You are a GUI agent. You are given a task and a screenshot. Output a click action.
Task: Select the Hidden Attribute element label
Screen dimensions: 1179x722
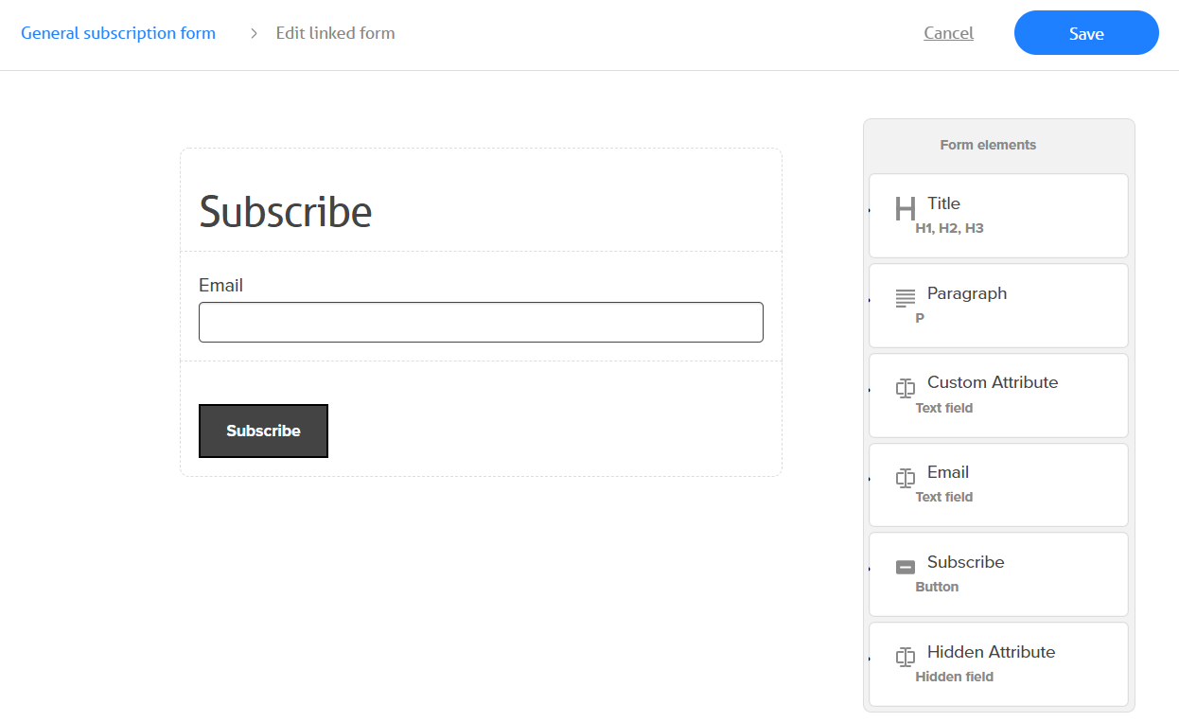991,652
